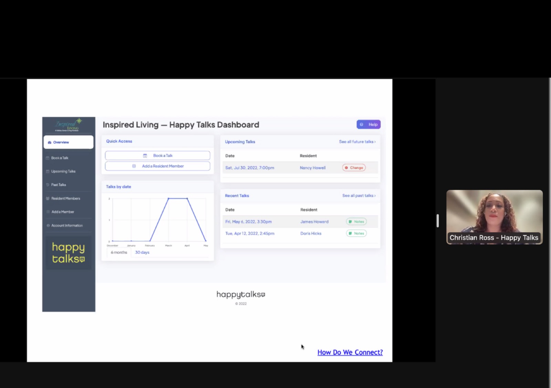Open the Fri, May 6, 2022, 3:30pm talk
The image size is (551, 388).
point(249,222)
